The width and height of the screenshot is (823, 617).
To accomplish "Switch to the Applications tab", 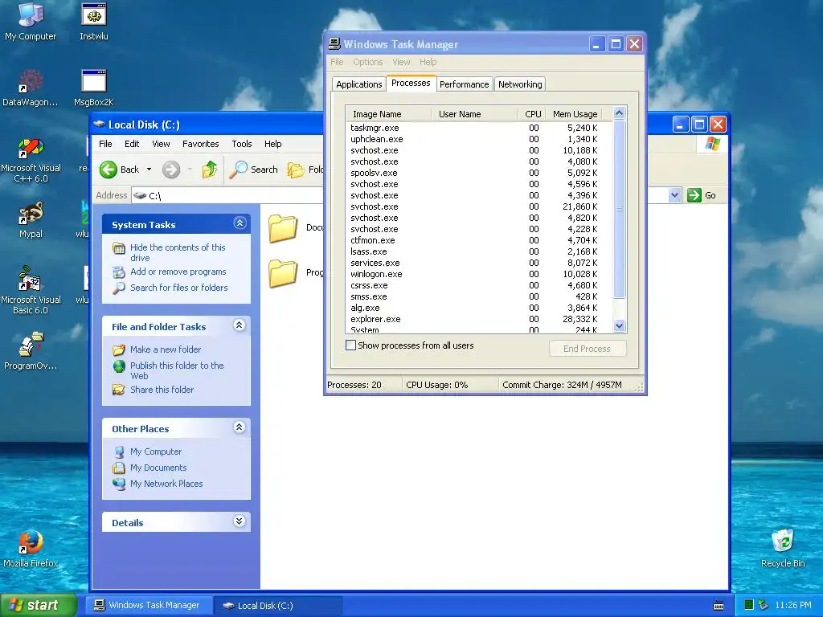I will [x=359, y=84].
